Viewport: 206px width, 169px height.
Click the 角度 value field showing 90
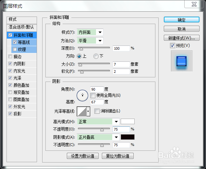tap(97, 89)
